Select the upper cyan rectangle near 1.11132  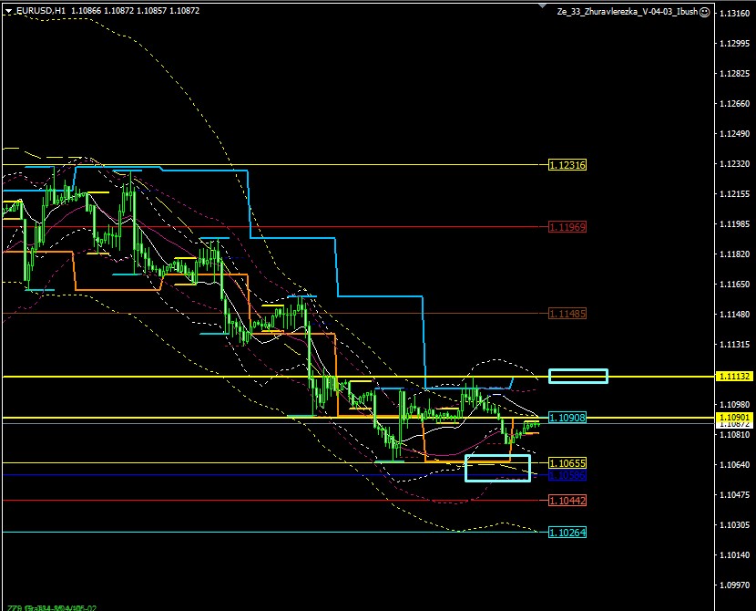pyautogui.click(x=578, y=376)
